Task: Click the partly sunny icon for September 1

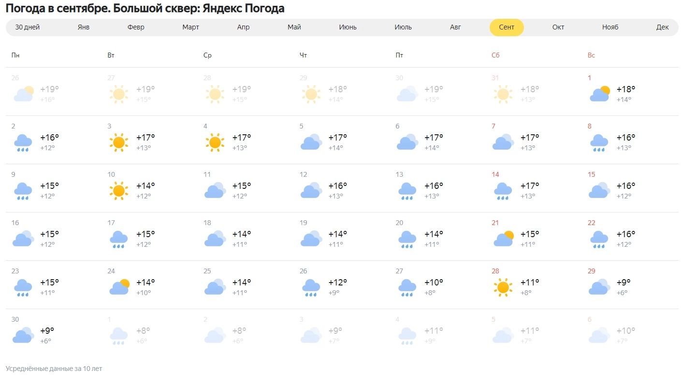Action: tap(599, 94)
